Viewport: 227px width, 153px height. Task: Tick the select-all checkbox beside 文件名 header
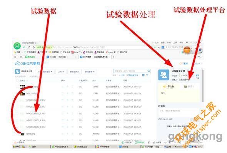click(x=17, y=81)
